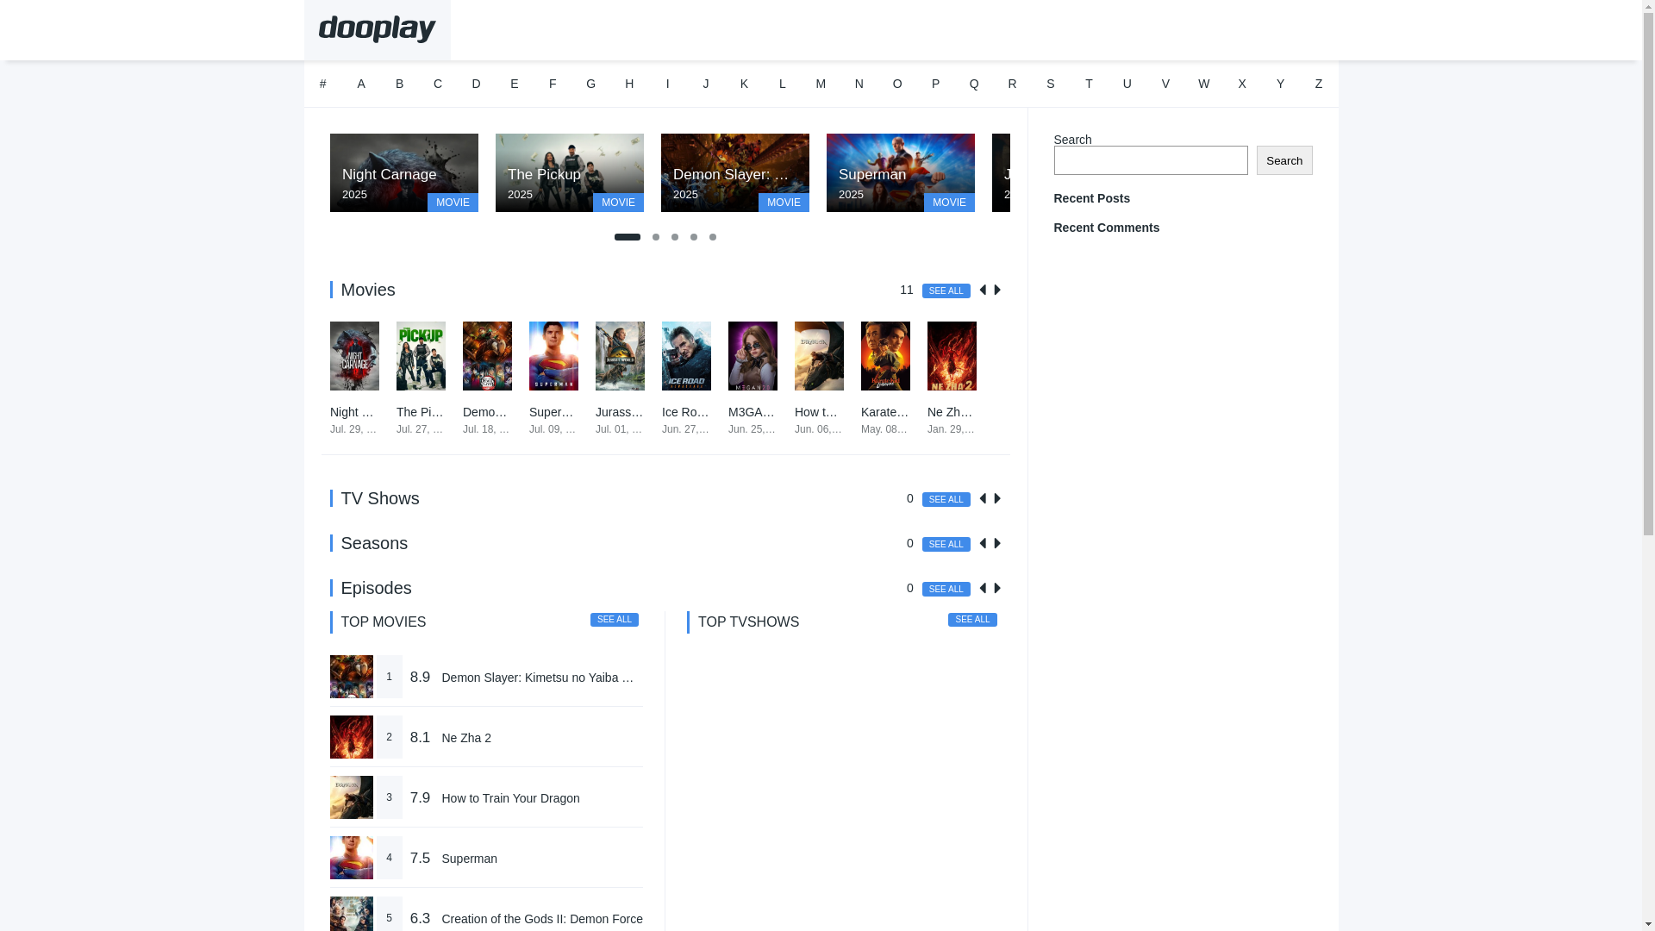Viewport: 1655px width, 931px height.
Task: Filter titles by letter A
Action: 361,84
